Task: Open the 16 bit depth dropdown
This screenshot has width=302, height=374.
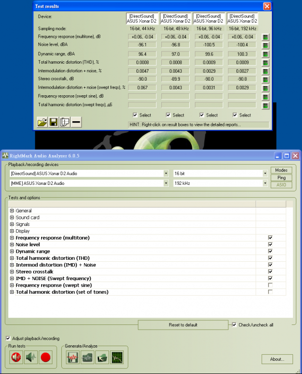Action: (x=265, y=174)
